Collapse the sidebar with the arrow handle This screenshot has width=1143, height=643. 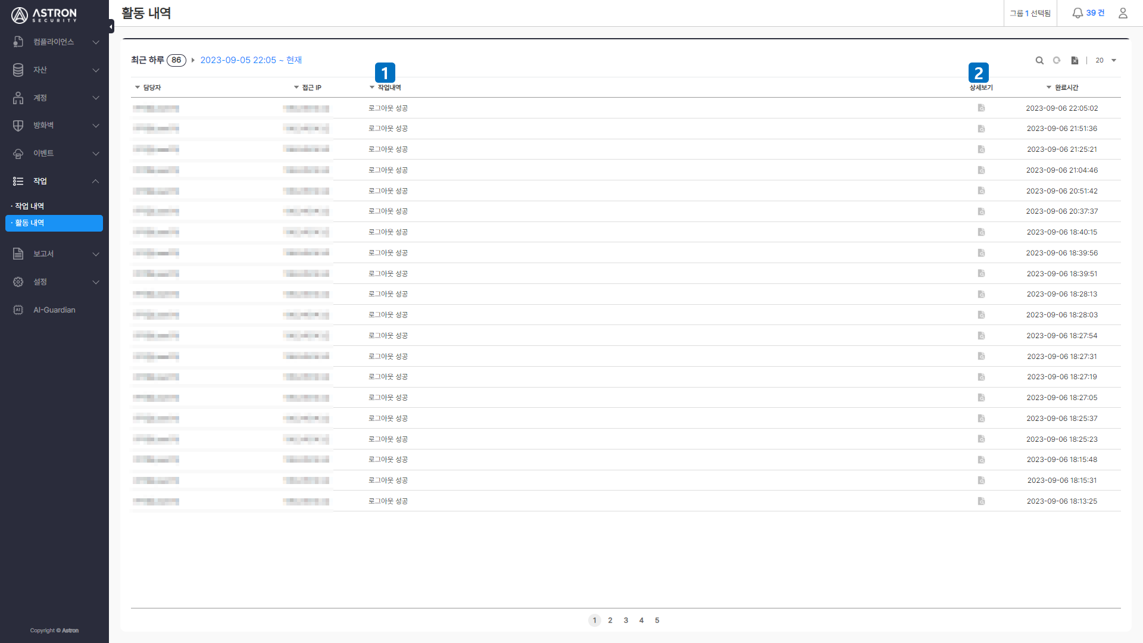pos(111,26)
